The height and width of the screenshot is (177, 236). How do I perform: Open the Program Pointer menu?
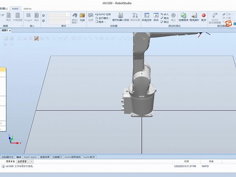coord(194,17)
